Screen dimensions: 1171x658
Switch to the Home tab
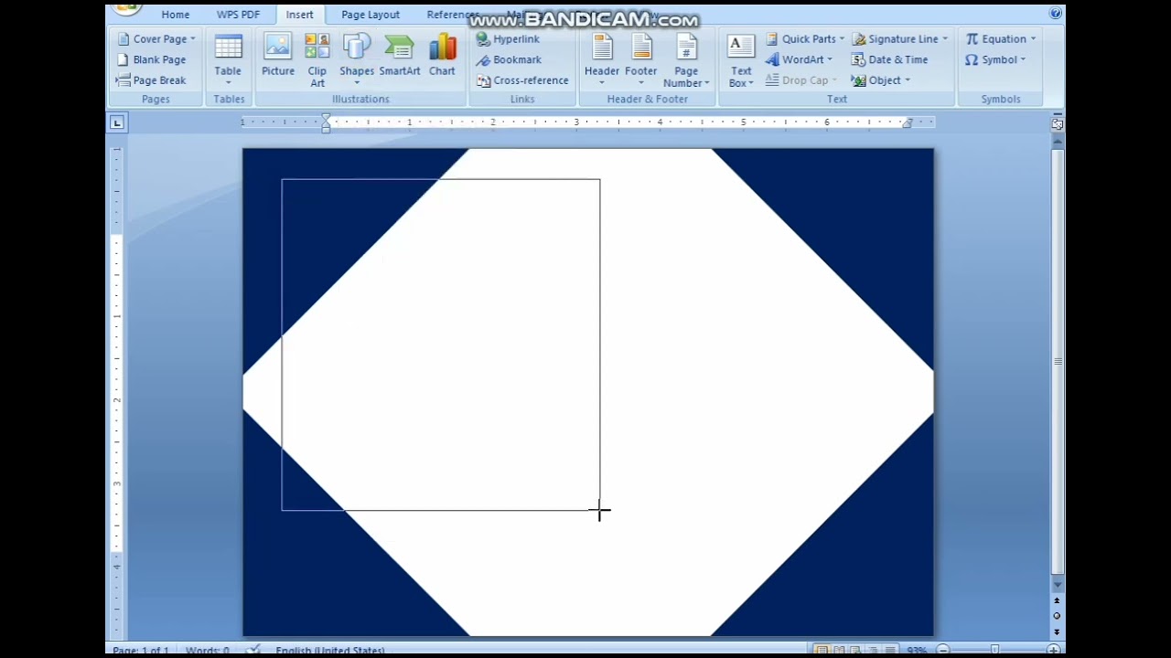(x=176, y=15)
